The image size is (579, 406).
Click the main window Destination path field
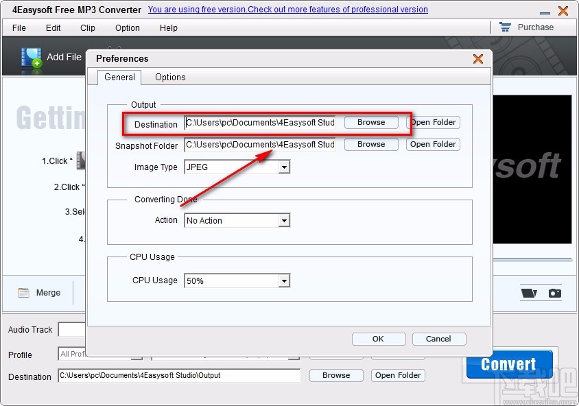(179, 375)
